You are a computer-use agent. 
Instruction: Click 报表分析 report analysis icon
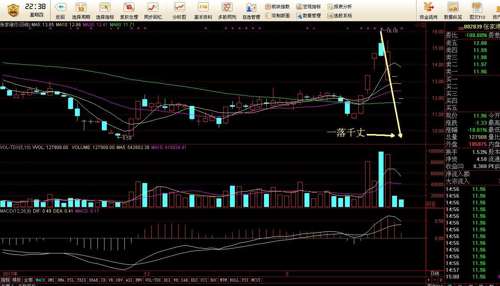point(330,7)
